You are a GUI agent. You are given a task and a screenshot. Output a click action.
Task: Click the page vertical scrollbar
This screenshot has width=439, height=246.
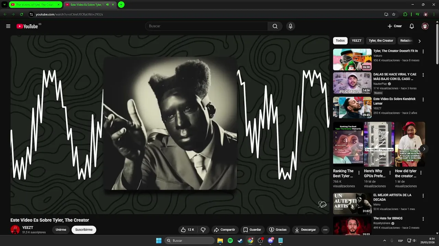click(437, 44)
